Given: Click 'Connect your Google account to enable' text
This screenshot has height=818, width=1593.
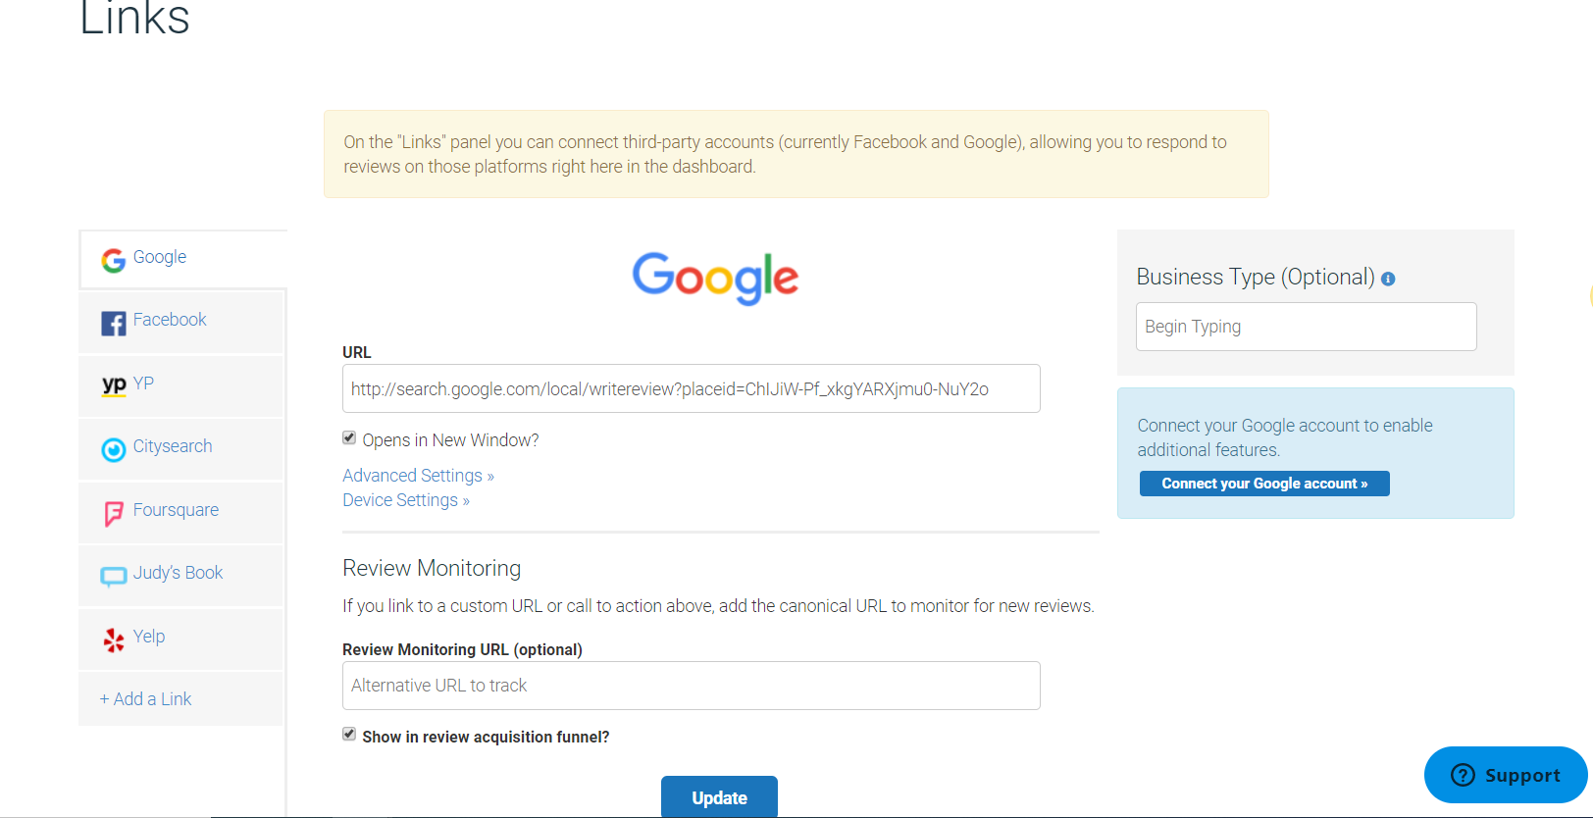Looking at the screenshot, I should (x=1285, y=426).
